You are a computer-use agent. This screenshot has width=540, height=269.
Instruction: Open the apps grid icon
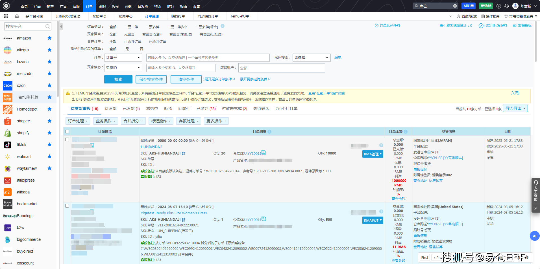tap(6, 16)
